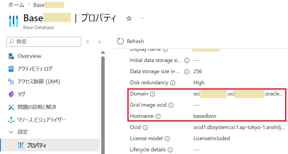Click the info icon beside Disk redundancy

[173, 83]
